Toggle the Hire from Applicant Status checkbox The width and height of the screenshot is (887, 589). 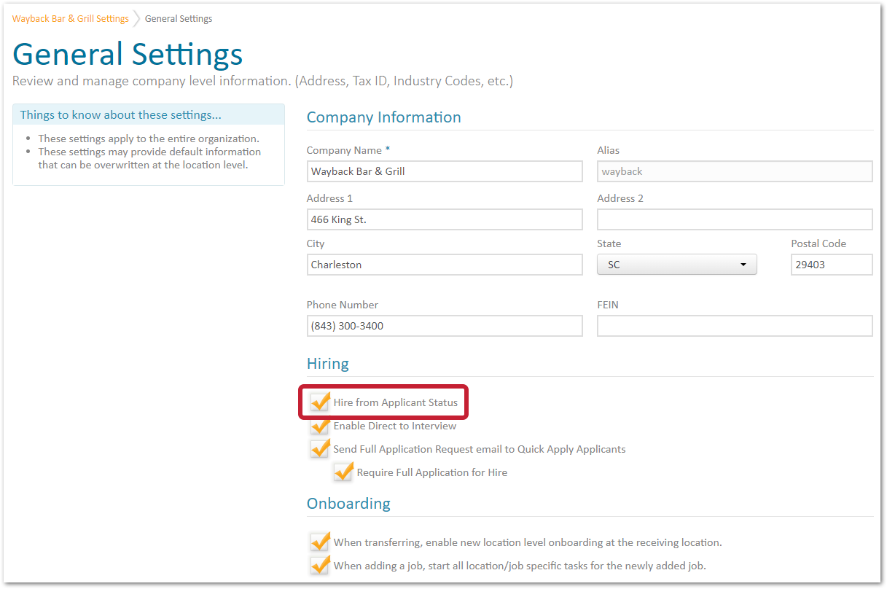pos(319,402)
